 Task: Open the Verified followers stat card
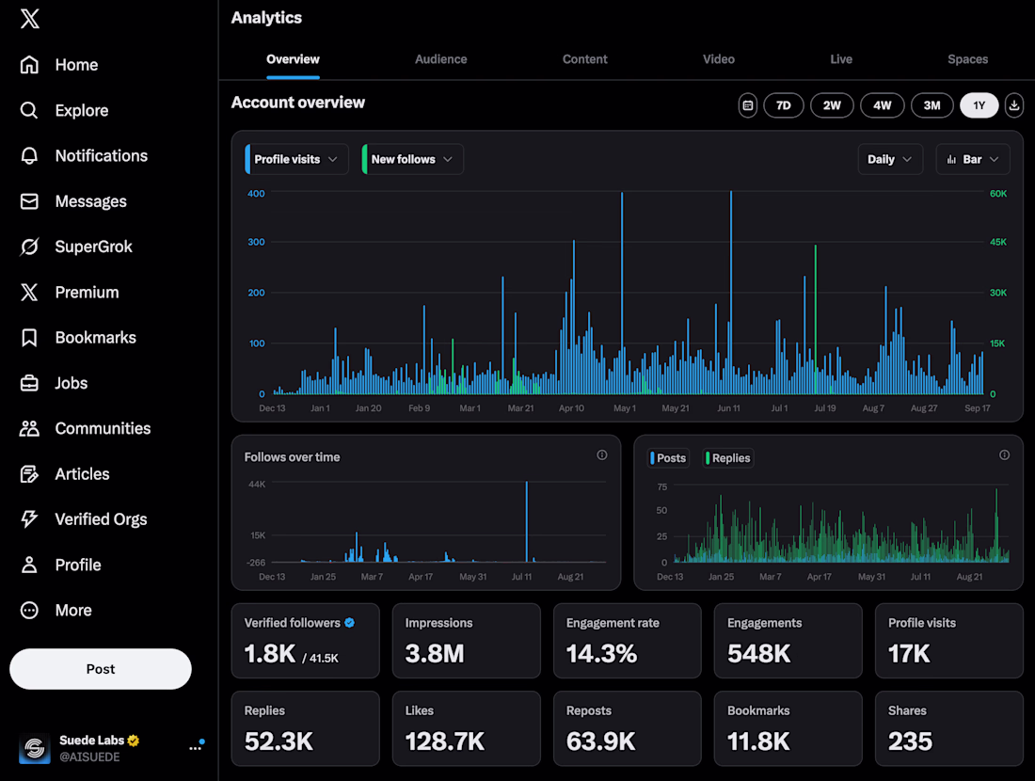(306, 641)
